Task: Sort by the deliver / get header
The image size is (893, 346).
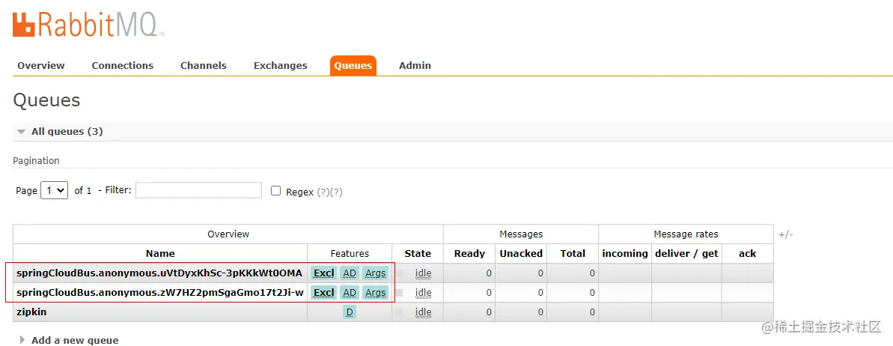Action: [687, 254]
